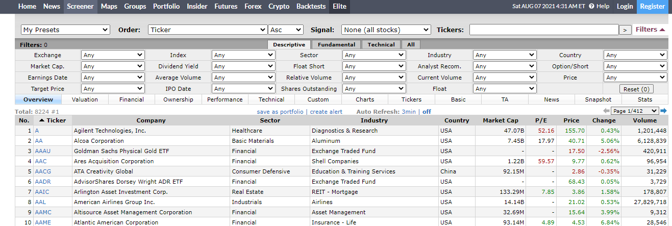
Task: Select the Ownership view tab
Action: point(178,99)
